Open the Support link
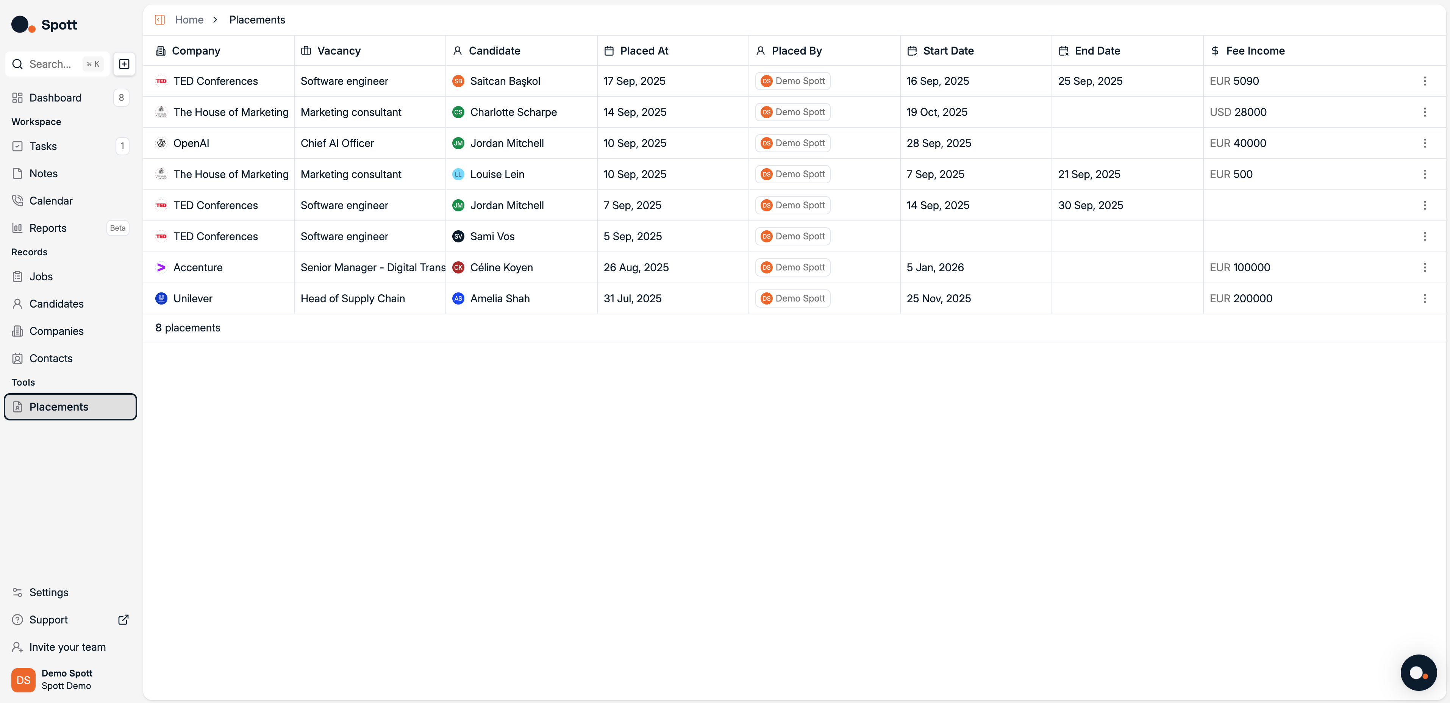The height and width of the screenshot is (703, 1450). click(x=70, y=620)
